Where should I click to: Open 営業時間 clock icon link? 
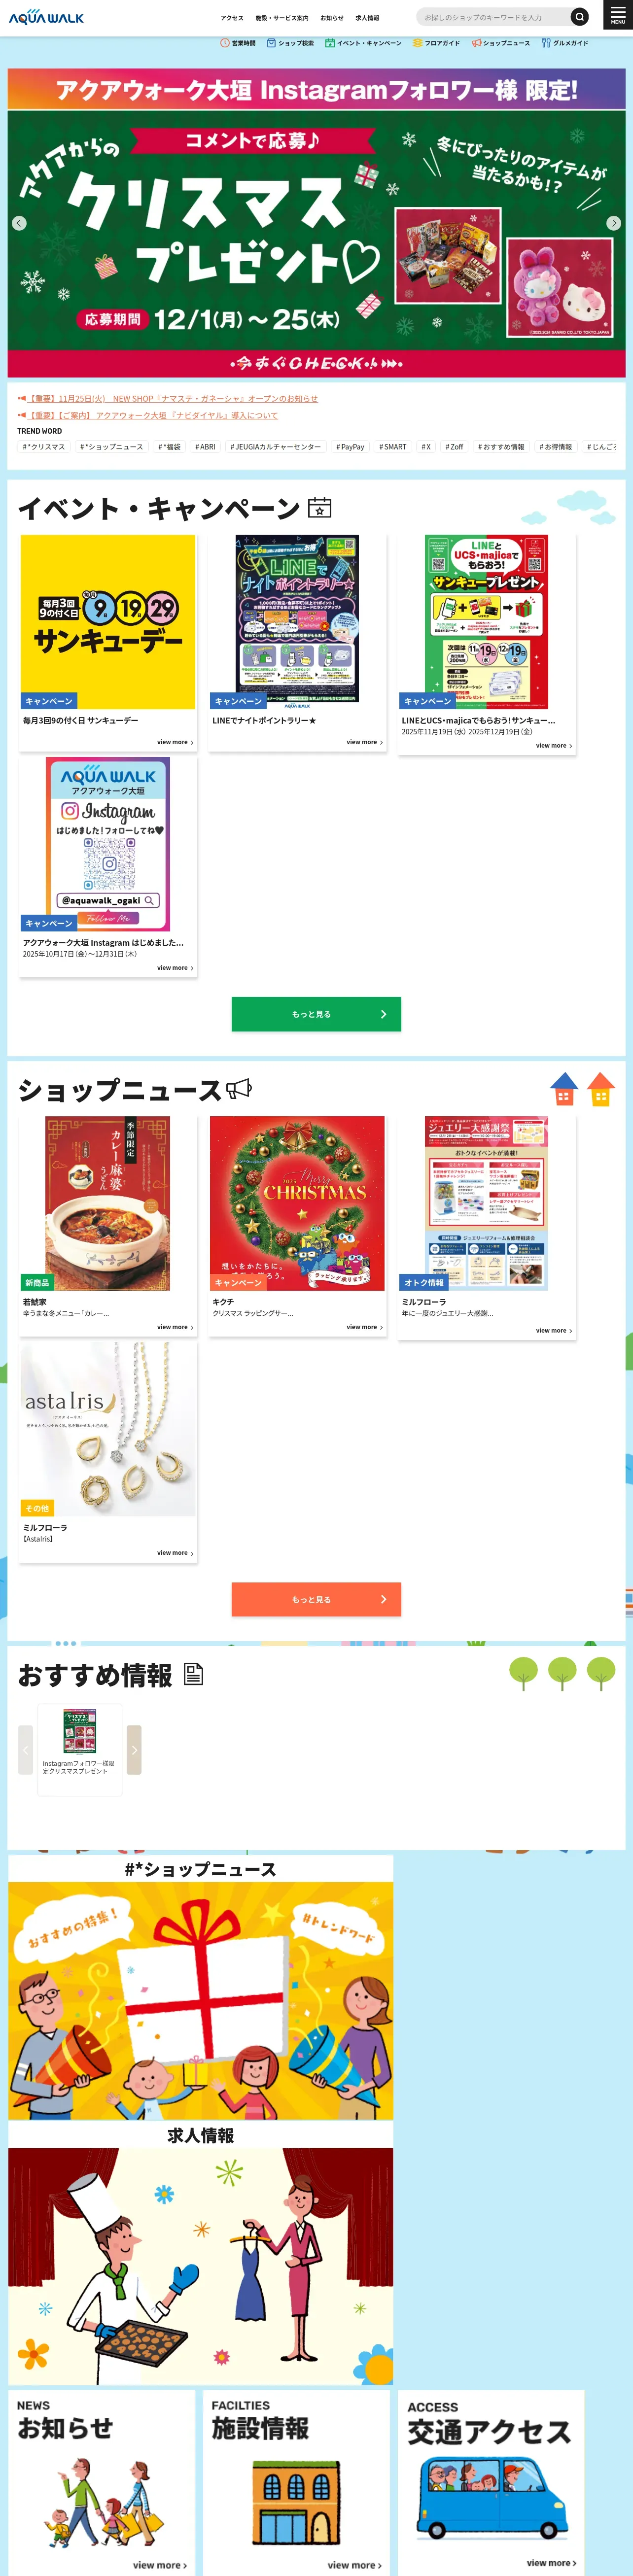238,43
